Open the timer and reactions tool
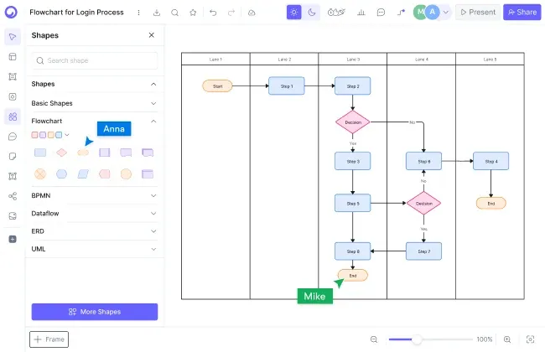This screenshot has height=352, width=545. click(336, 13)
